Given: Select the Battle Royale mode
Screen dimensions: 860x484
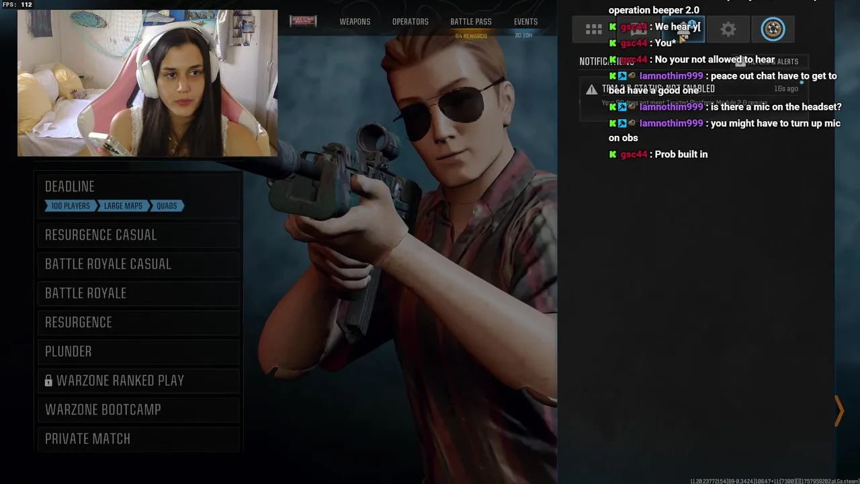Looking at the screenshot, I should tap(139, 293).
